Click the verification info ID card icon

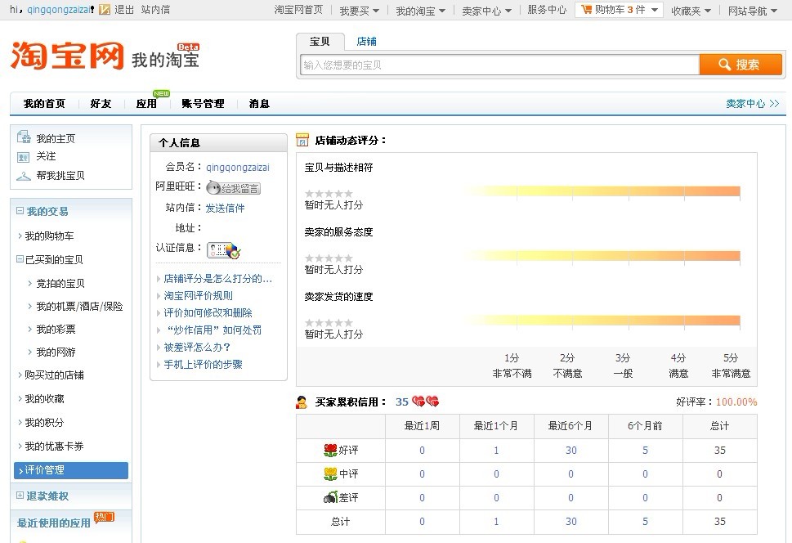[x=223, y=250]
